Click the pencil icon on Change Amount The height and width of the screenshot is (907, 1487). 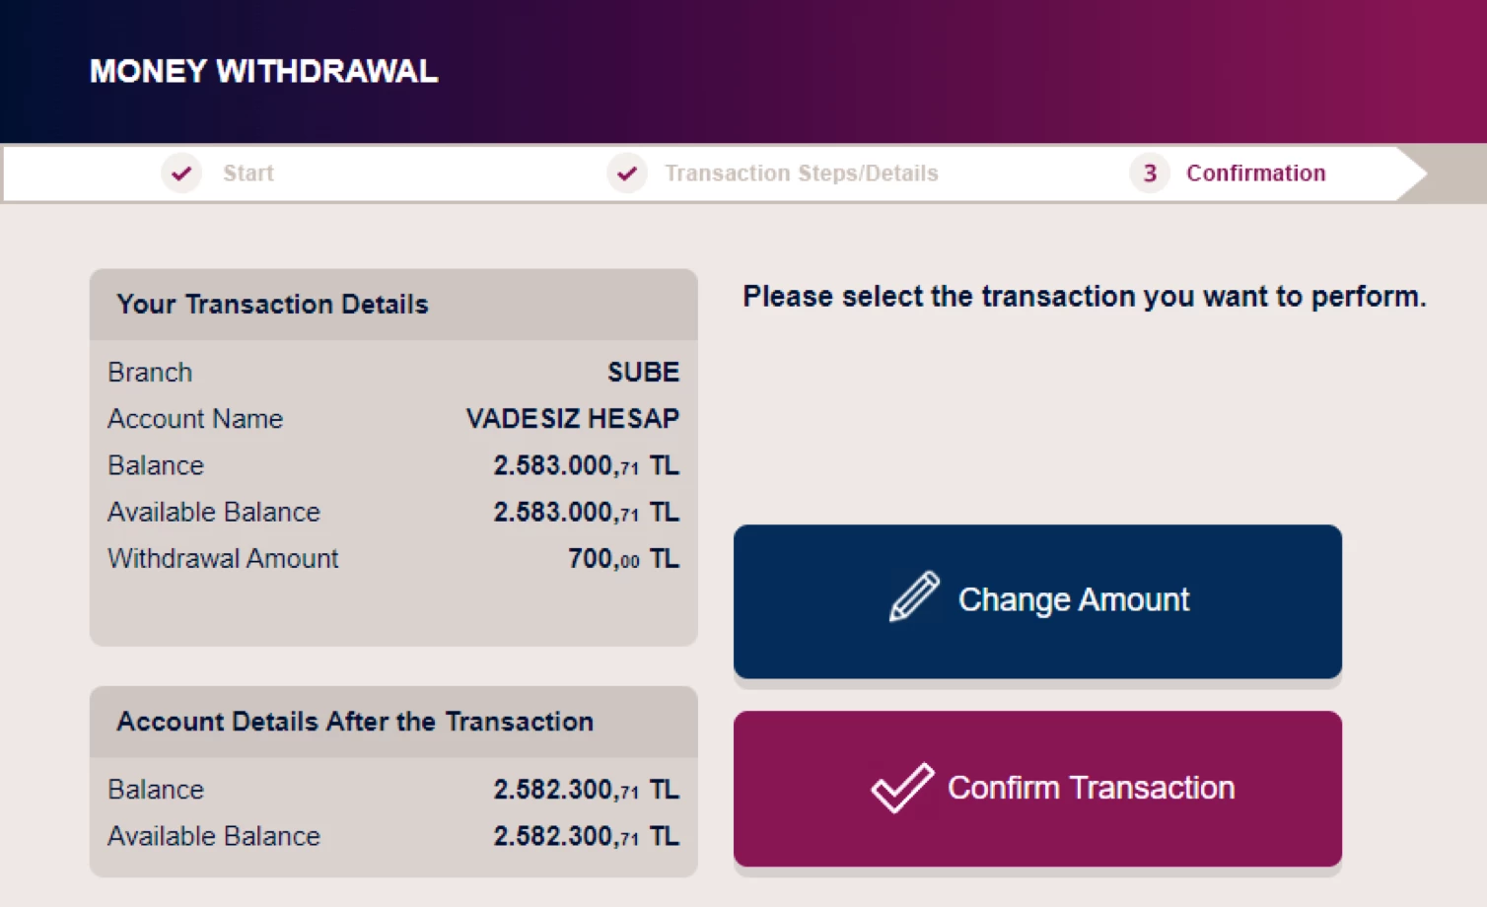coord(914,597)
